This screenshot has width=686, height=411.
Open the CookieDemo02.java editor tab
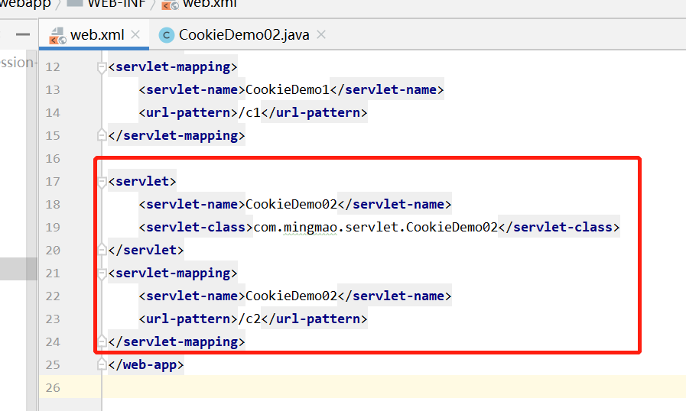244,35
